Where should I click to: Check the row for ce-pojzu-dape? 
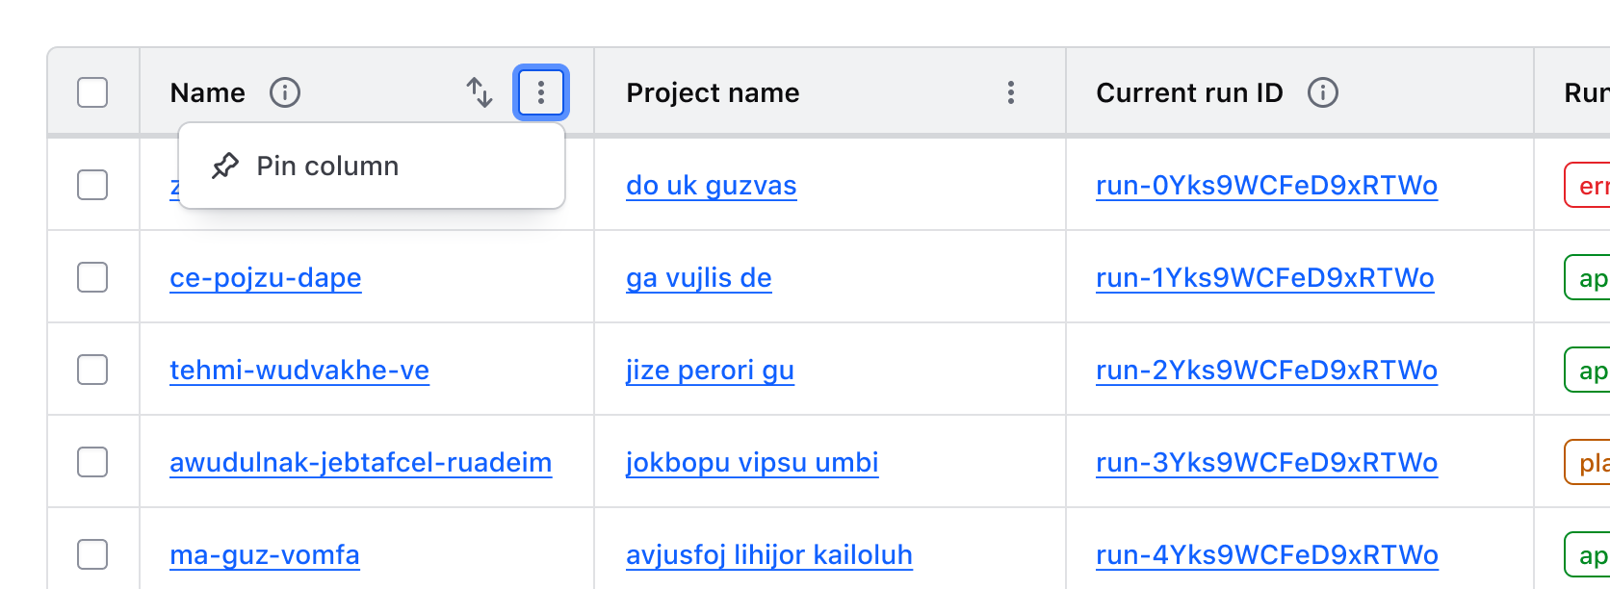(92, 277)
